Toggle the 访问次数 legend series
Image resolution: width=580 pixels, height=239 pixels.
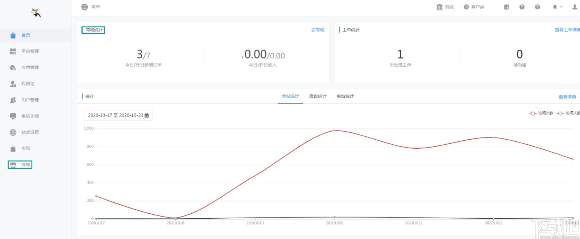[541, 114]
